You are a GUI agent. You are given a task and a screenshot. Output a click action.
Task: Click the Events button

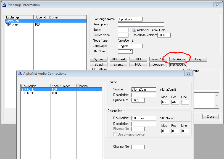(118, 64)
